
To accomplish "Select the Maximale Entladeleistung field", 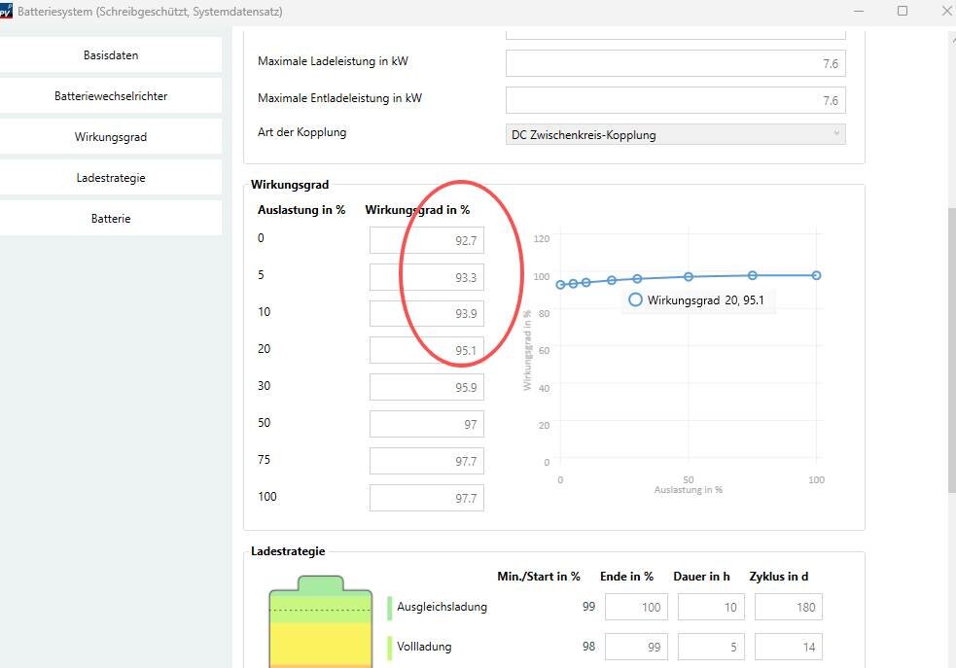I will tap(675, 99).
